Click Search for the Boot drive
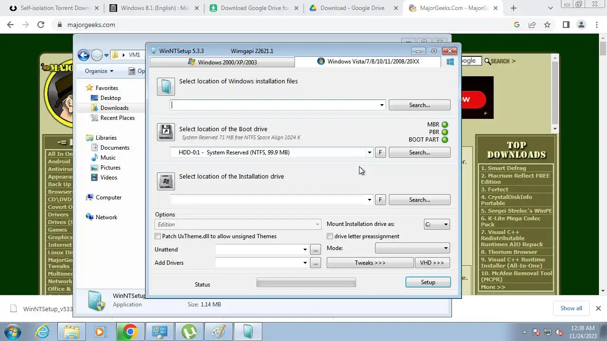The height and width of the screenshot is (341, 607). tap(419, 153)
